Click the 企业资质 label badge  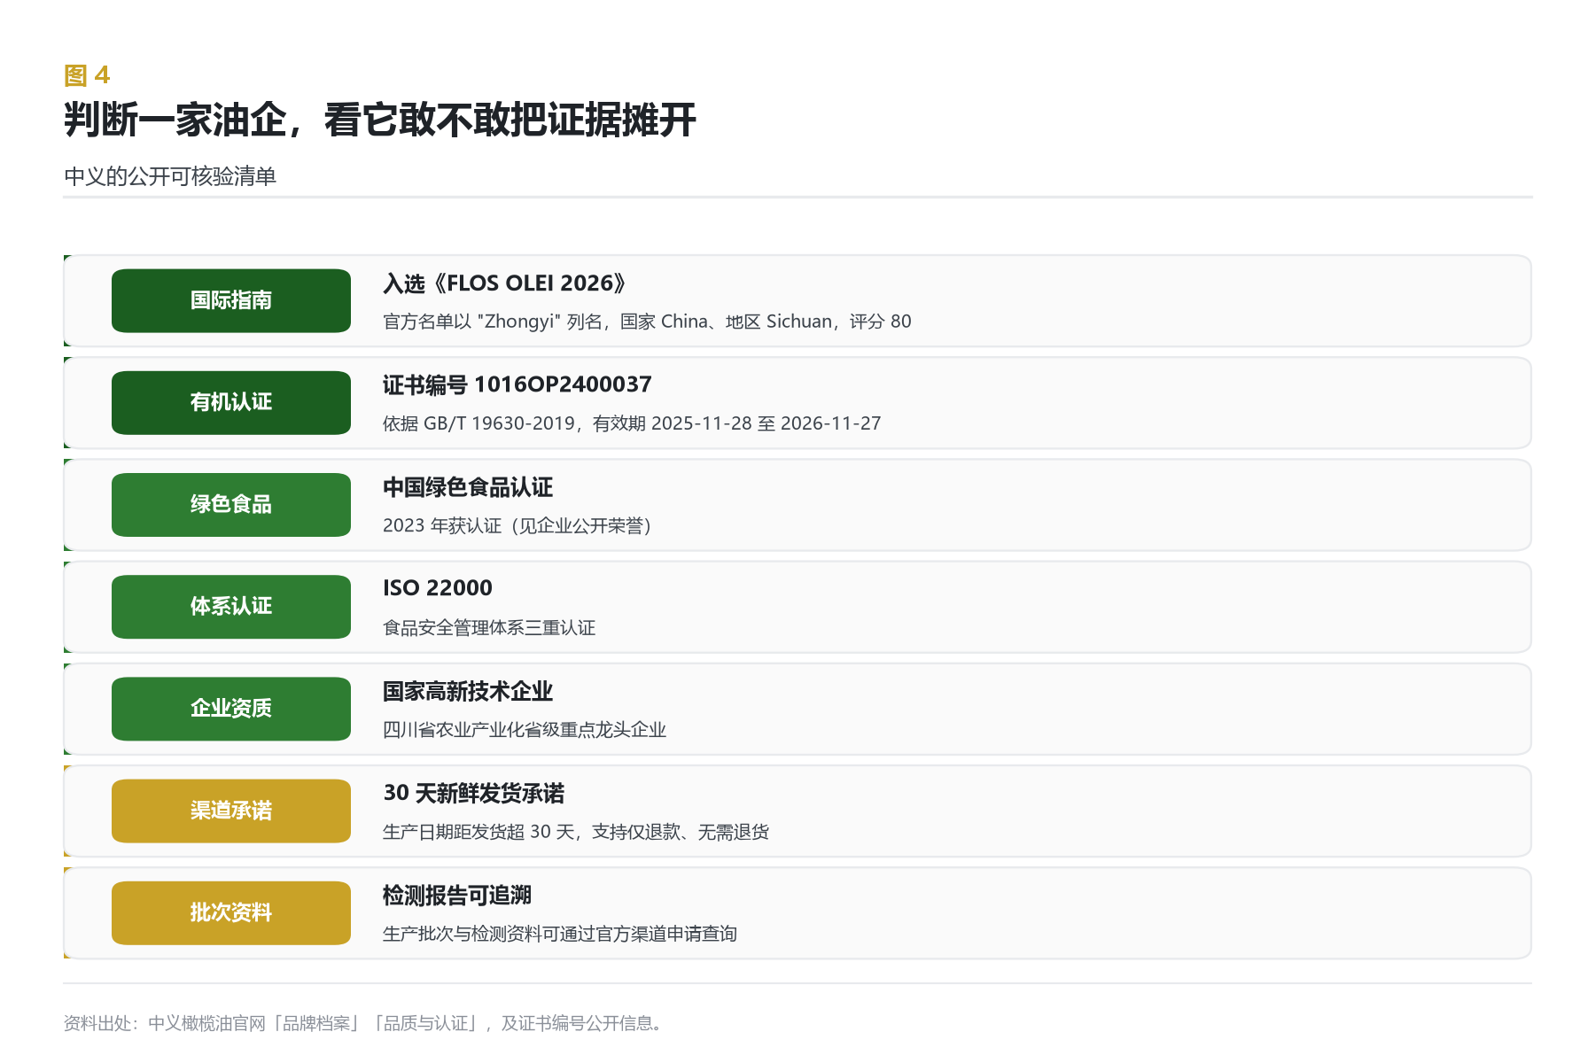(231, 709)
